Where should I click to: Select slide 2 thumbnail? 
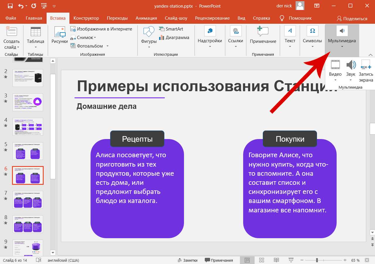coord(28,78)
